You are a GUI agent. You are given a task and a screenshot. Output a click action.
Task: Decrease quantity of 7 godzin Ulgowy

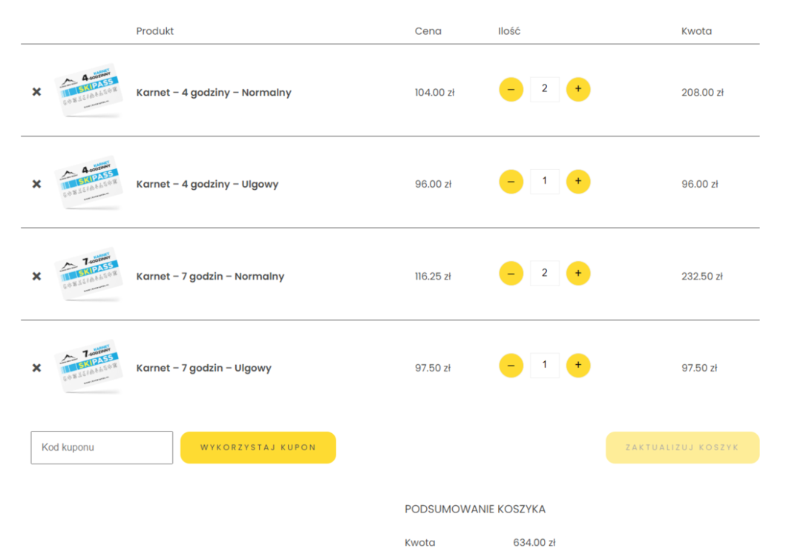pyautogui.click(x=511, y=366)
